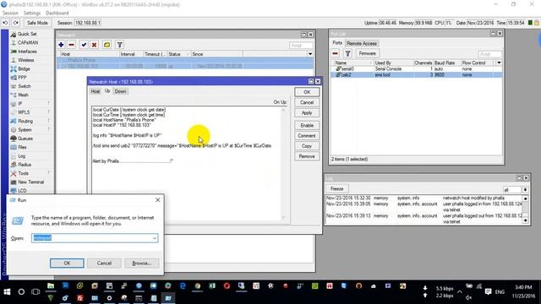
Task: Switch to Remote Access tab in Port List
Action: click(x=362, y=43)
